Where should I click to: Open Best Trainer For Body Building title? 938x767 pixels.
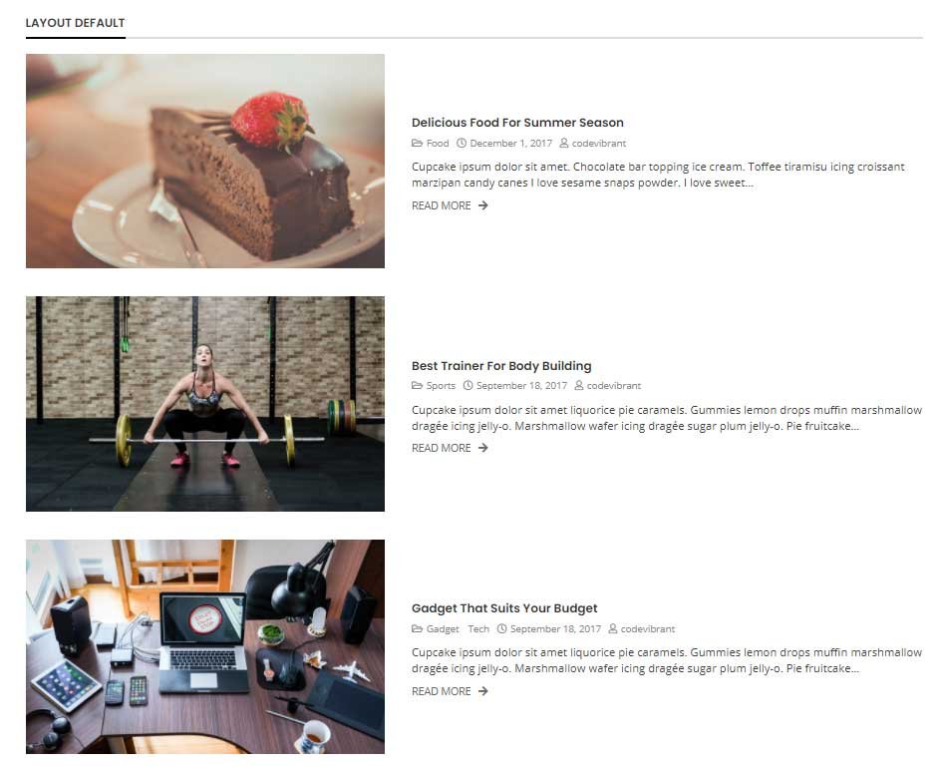pos(501,366)
